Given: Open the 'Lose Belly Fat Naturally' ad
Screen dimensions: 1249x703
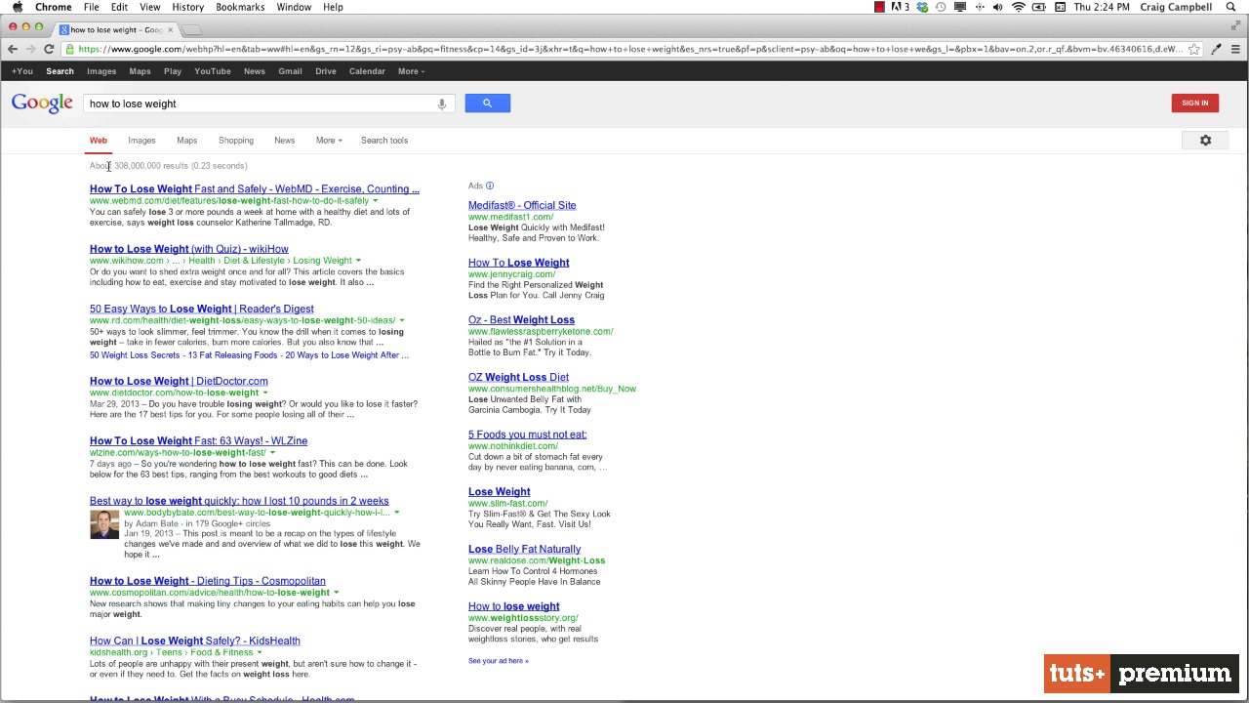Looking at the screenshot, I should click(524, 549).
